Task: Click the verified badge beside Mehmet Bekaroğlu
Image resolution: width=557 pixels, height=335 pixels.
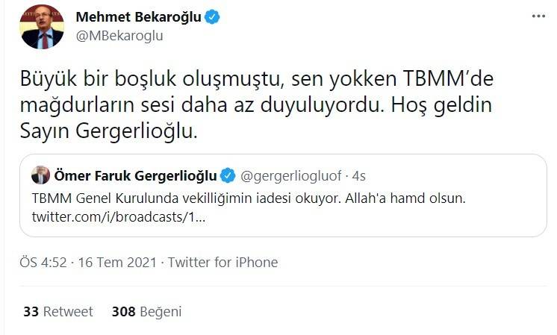Action: (213, 16)
